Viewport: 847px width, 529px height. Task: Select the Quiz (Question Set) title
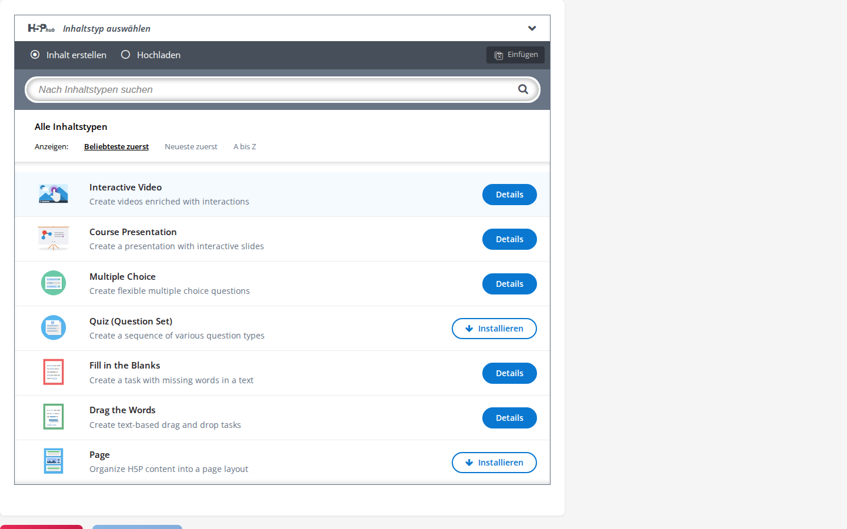pos(131,322)
